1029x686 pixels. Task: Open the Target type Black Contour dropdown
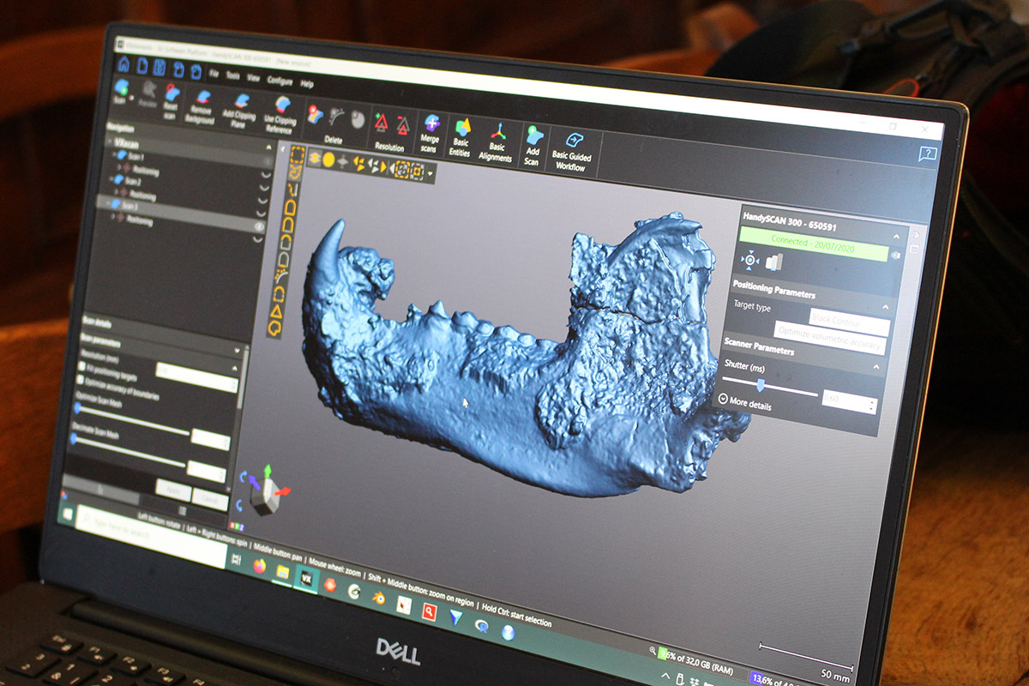[849, 322]
